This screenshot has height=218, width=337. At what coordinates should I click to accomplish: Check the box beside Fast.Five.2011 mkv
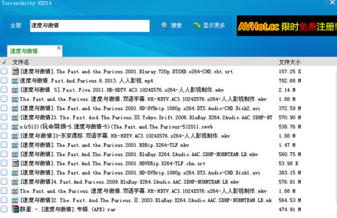click(4, 90)
